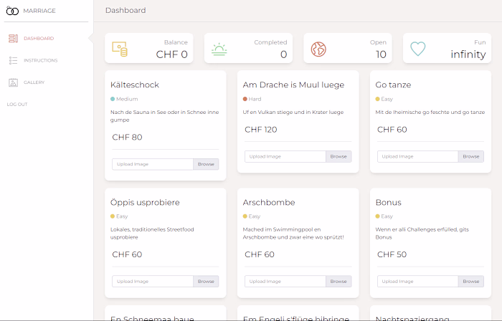Click the Fun heart icon
Image resolution: width=502 pixels, height=321 pixels.
[418, 49]
